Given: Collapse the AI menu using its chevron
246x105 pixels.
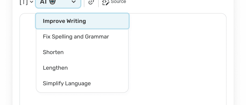Looking at the screenshot, I should [74, 2].
